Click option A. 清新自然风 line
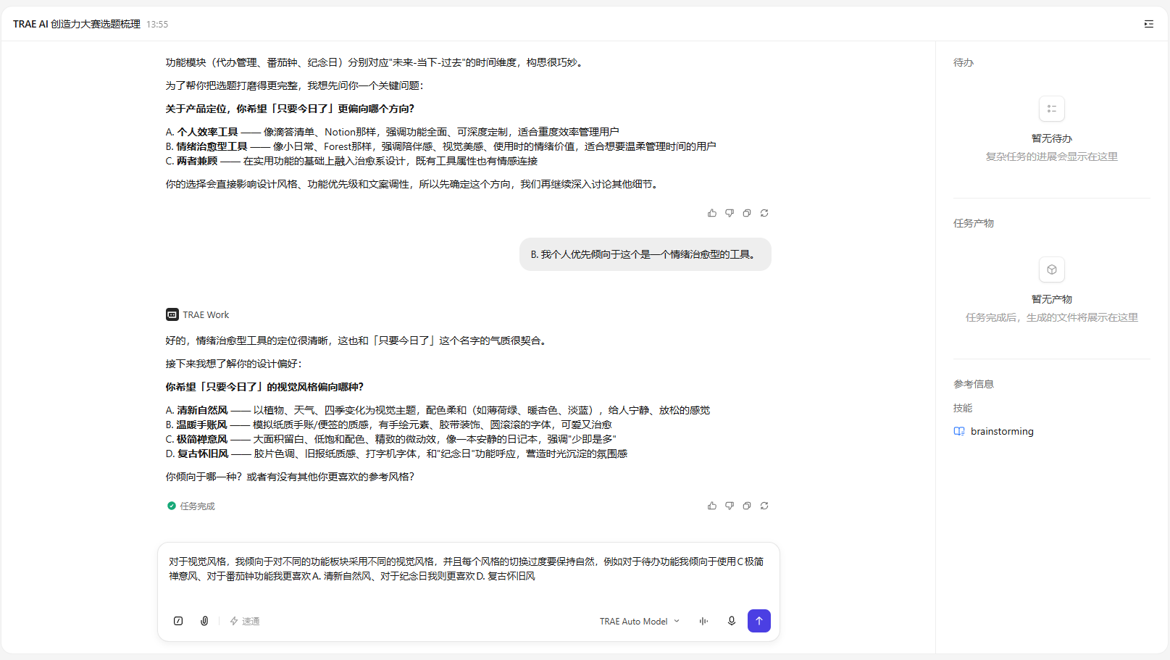The width and height of the screenshot is (1170, 660). pyautogui.click(x=438, y=410)
